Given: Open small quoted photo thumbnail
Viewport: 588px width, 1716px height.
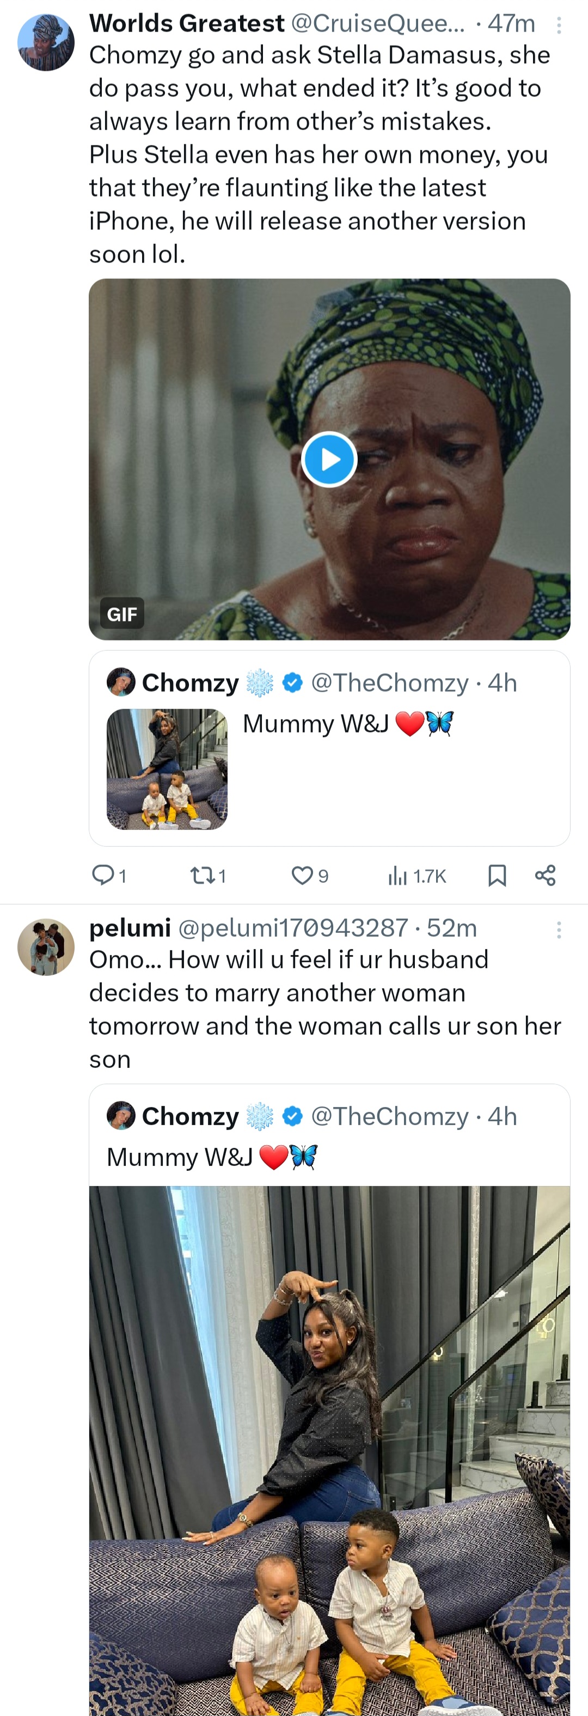Looking at the screenshot, I should click(167, 769).
